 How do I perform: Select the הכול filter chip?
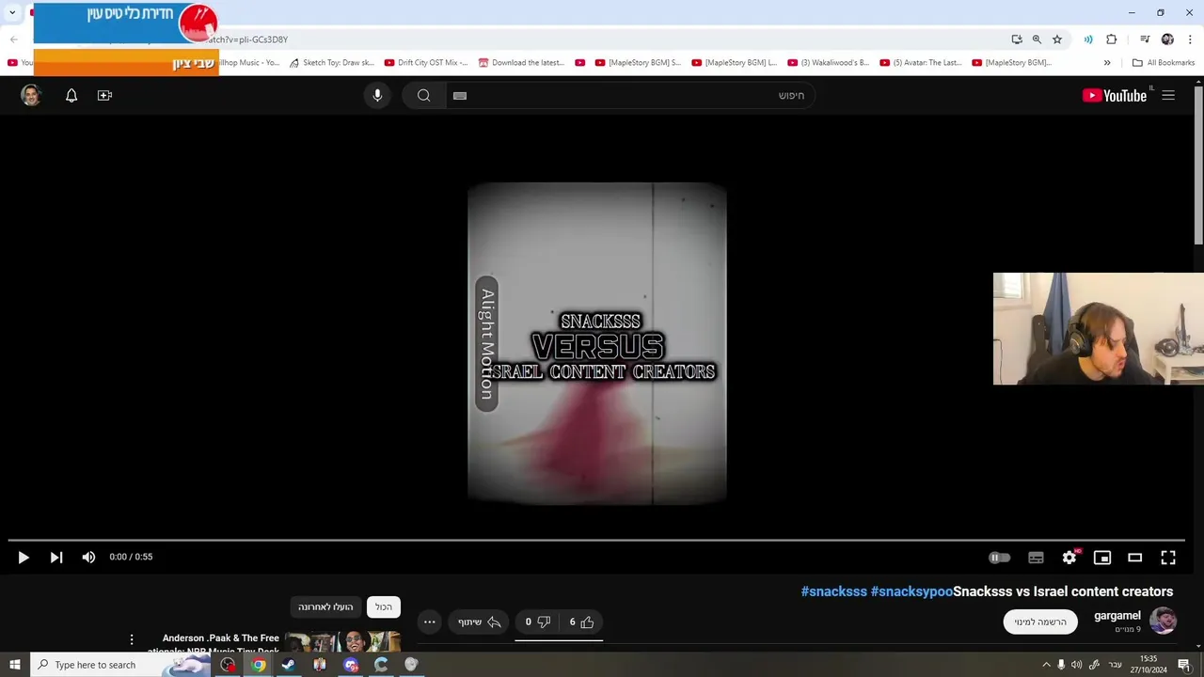point(384,606)
